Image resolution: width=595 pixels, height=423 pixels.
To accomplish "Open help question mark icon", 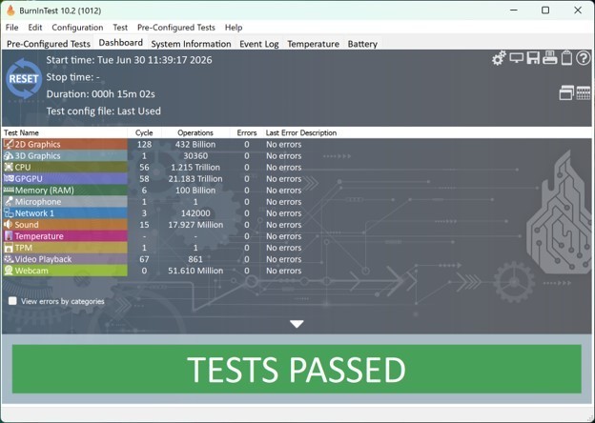I will coord(584,58).
